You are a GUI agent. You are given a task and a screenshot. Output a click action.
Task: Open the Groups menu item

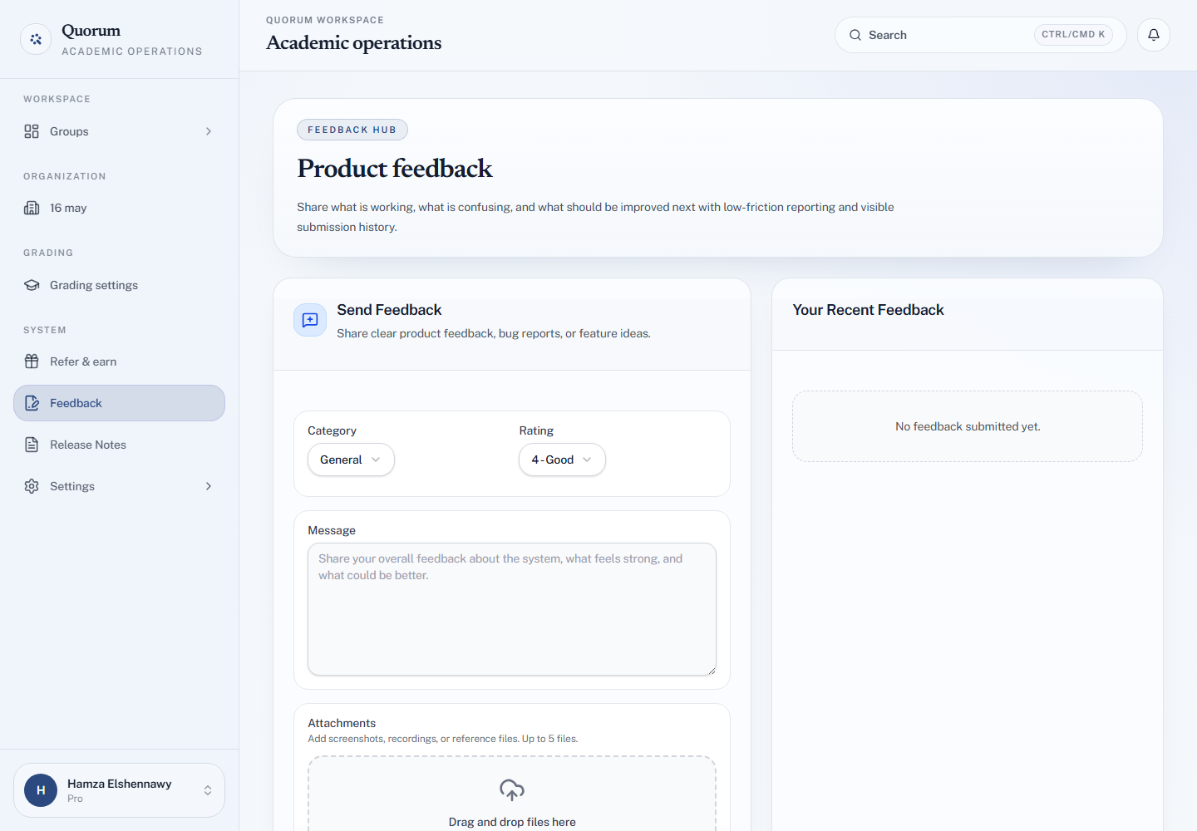coord(119,131)
